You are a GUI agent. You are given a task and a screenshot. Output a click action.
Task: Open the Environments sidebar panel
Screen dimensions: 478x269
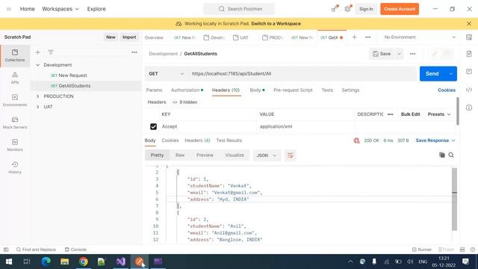(15, 100)
